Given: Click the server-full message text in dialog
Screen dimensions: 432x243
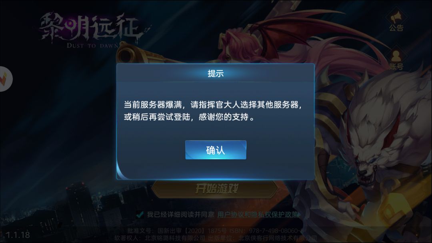Looking at the screenshot, I should 213,111.
